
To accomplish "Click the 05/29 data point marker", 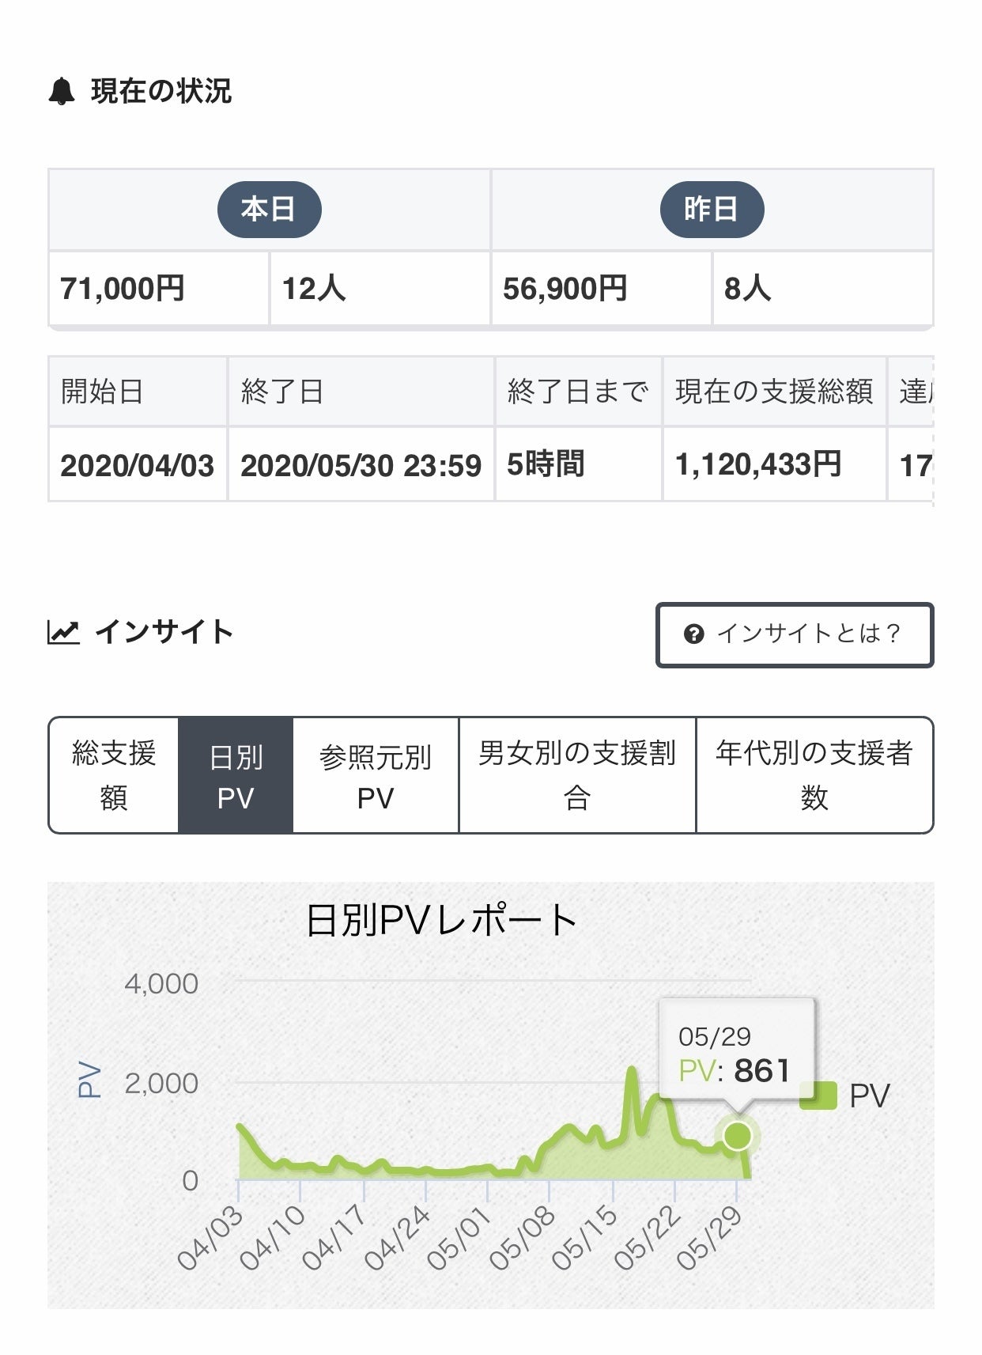I will [737, 1136].
